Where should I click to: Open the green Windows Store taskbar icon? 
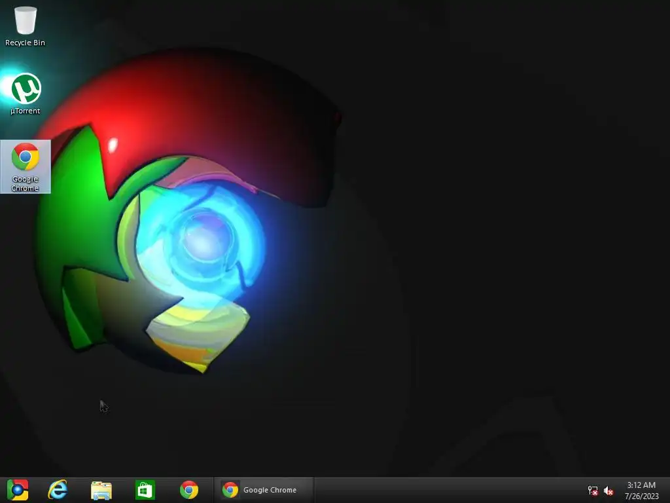(145, 490)
